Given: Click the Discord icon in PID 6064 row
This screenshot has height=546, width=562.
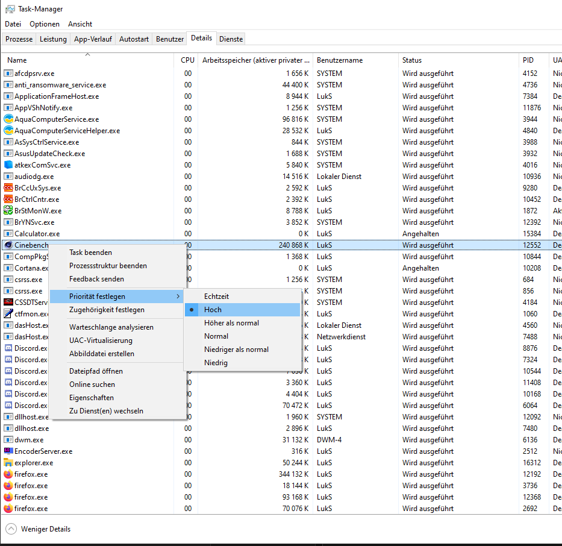Looking at the screenshot, I should click(8, 406).
